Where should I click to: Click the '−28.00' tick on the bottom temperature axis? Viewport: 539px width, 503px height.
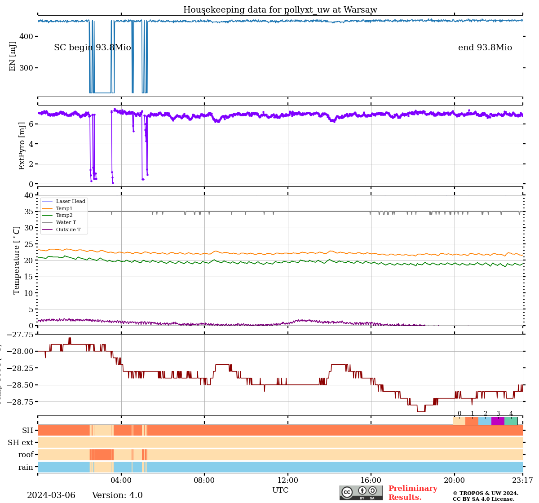click(x=21, y=351)
